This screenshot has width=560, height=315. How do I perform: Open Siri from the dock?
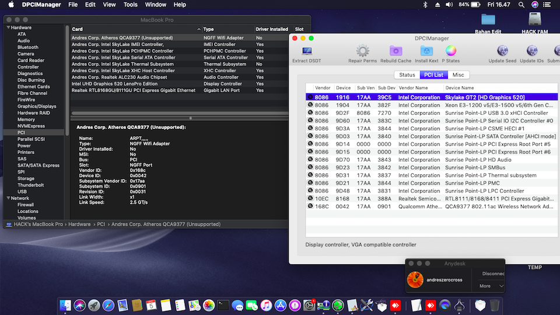pyautogui.click(x=80, y=305)
